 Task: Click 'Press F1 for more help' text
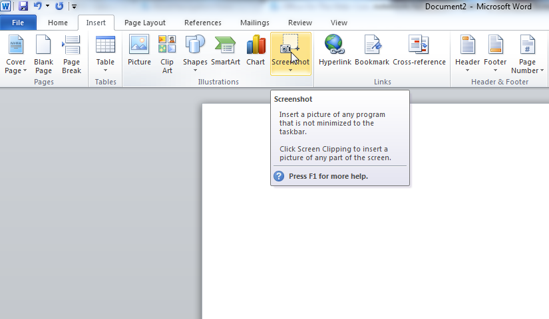pos(329,176)
